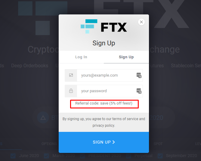Focus the yours@example.com email field
The height and width of the screenshot is (161, 201).
click(107, 75)
